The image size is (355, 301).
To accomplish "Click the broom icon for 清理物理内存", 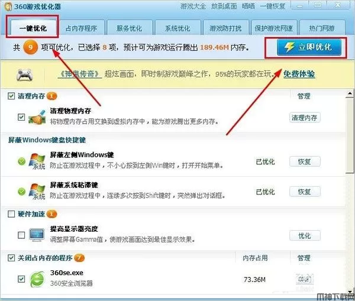I will coord(37,117).
